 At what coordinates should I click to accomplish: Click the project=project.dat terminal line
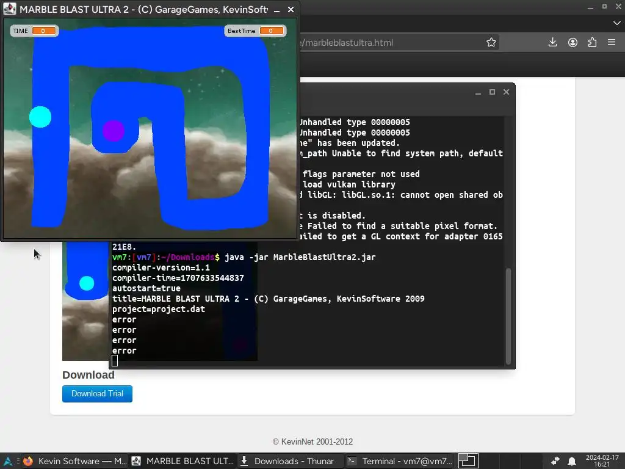(159, 309)
